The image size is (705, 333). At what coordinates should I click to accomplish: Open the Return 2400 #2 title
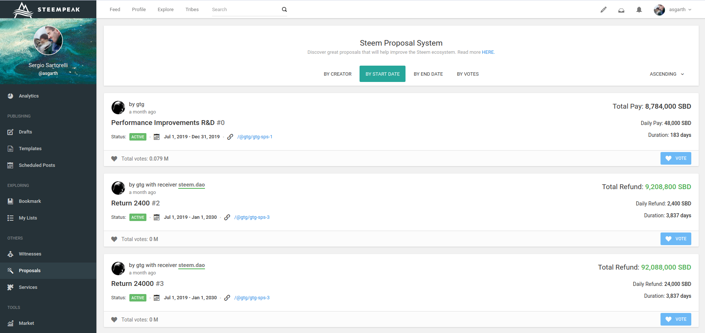coord(136,203)
